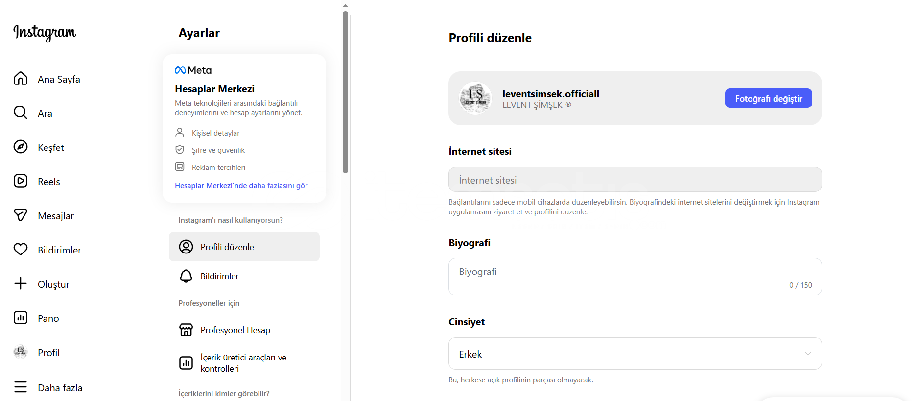Image resolution: width=917 pixels, height=401 pixels.
Task: Open Mesajlar messages icon
Action: click(x=21, y=215)
